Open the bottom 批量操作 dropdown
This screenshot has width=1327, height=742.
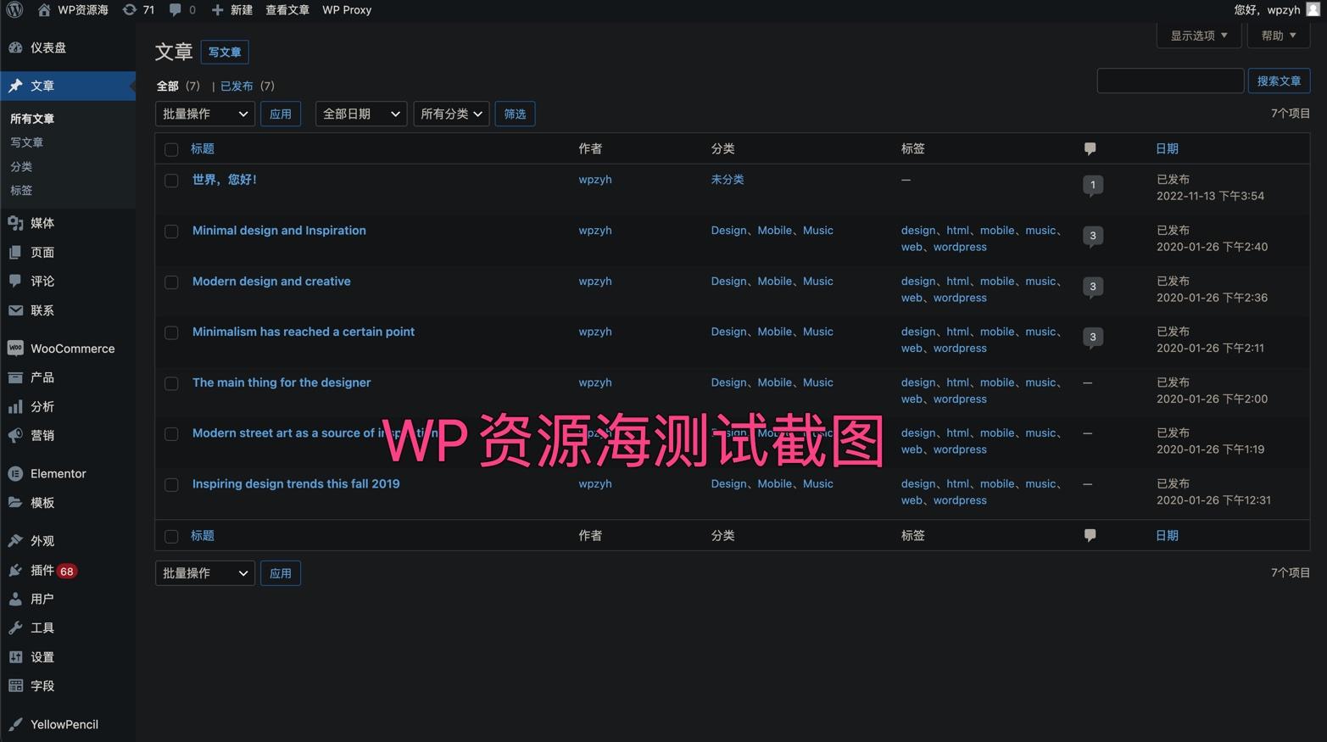point(205,573)
